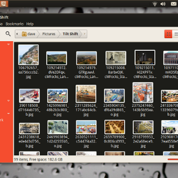Select image 109215011.HI2KPFTv thumbnail
The width and height of the screenshot is (178, 178).
click(145, 57)
